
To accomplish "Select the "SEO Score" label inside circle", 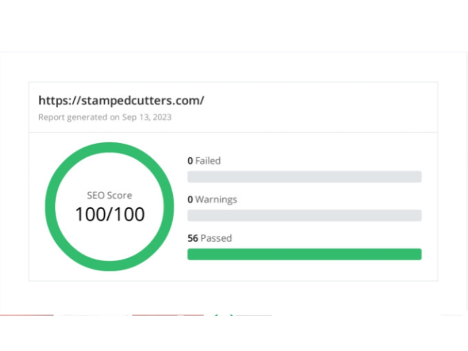I will click(x=109, y=196).
